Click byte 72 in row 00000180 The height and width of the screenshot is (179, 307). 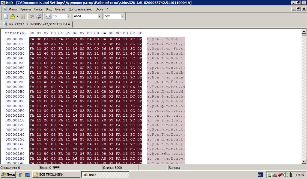[x=75, y=154]
